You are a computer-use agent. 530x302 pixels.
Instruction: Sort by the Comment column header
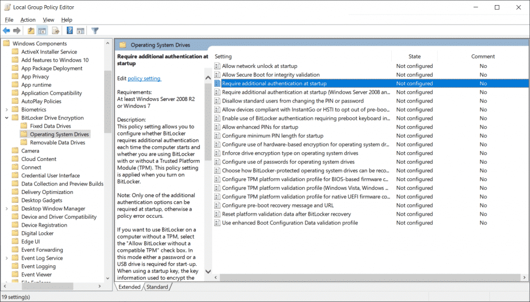pos(483,56)
